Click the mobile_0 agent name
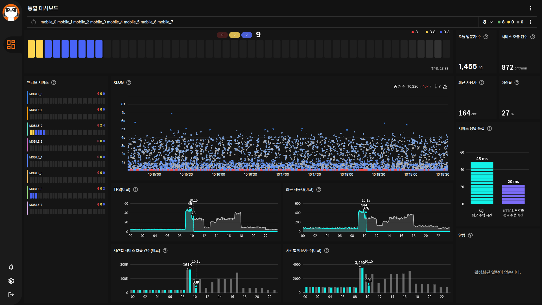Viewport: 542px width, 305px height. [x=48, y=22]
